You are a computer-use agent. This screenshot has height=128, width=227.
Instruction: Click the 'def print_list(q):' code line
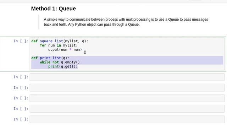coord(50,58)
